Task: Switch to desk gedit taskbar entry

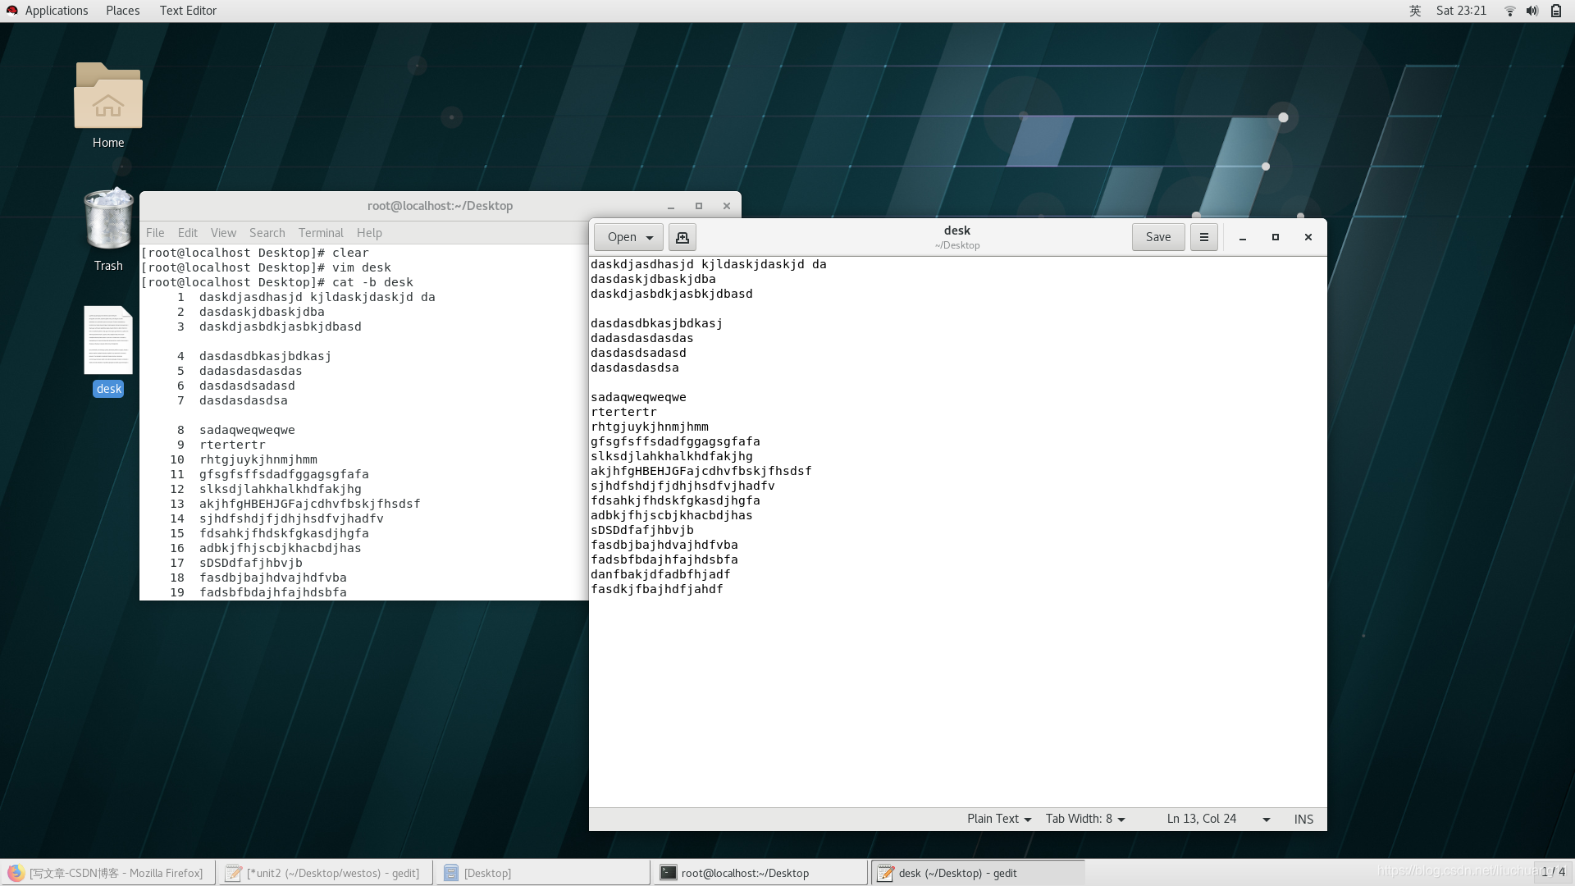Action: pyautogui.click(x=978, y=873)
